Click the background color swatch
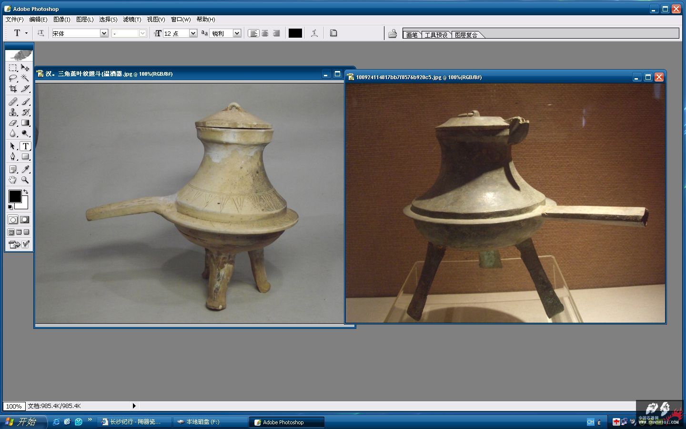 (23, 205)
